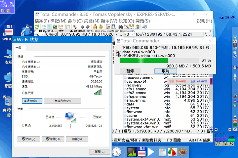The image size is (238, 158).
Task: Click the blue play arrow dock icon
Action: tap(151, 152)
